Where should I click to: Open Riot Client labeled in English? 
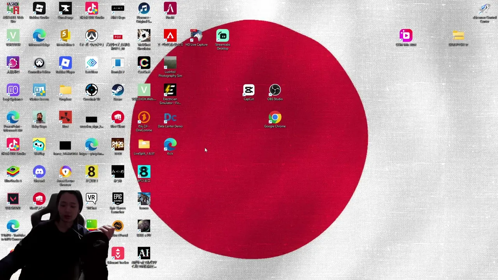118,117
